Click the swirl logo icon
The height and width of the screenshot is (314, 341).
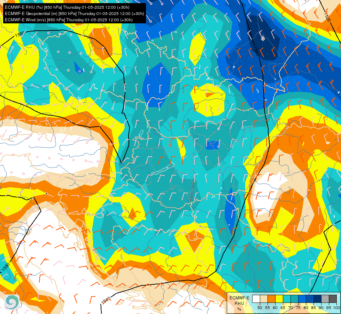pos(12,302)
